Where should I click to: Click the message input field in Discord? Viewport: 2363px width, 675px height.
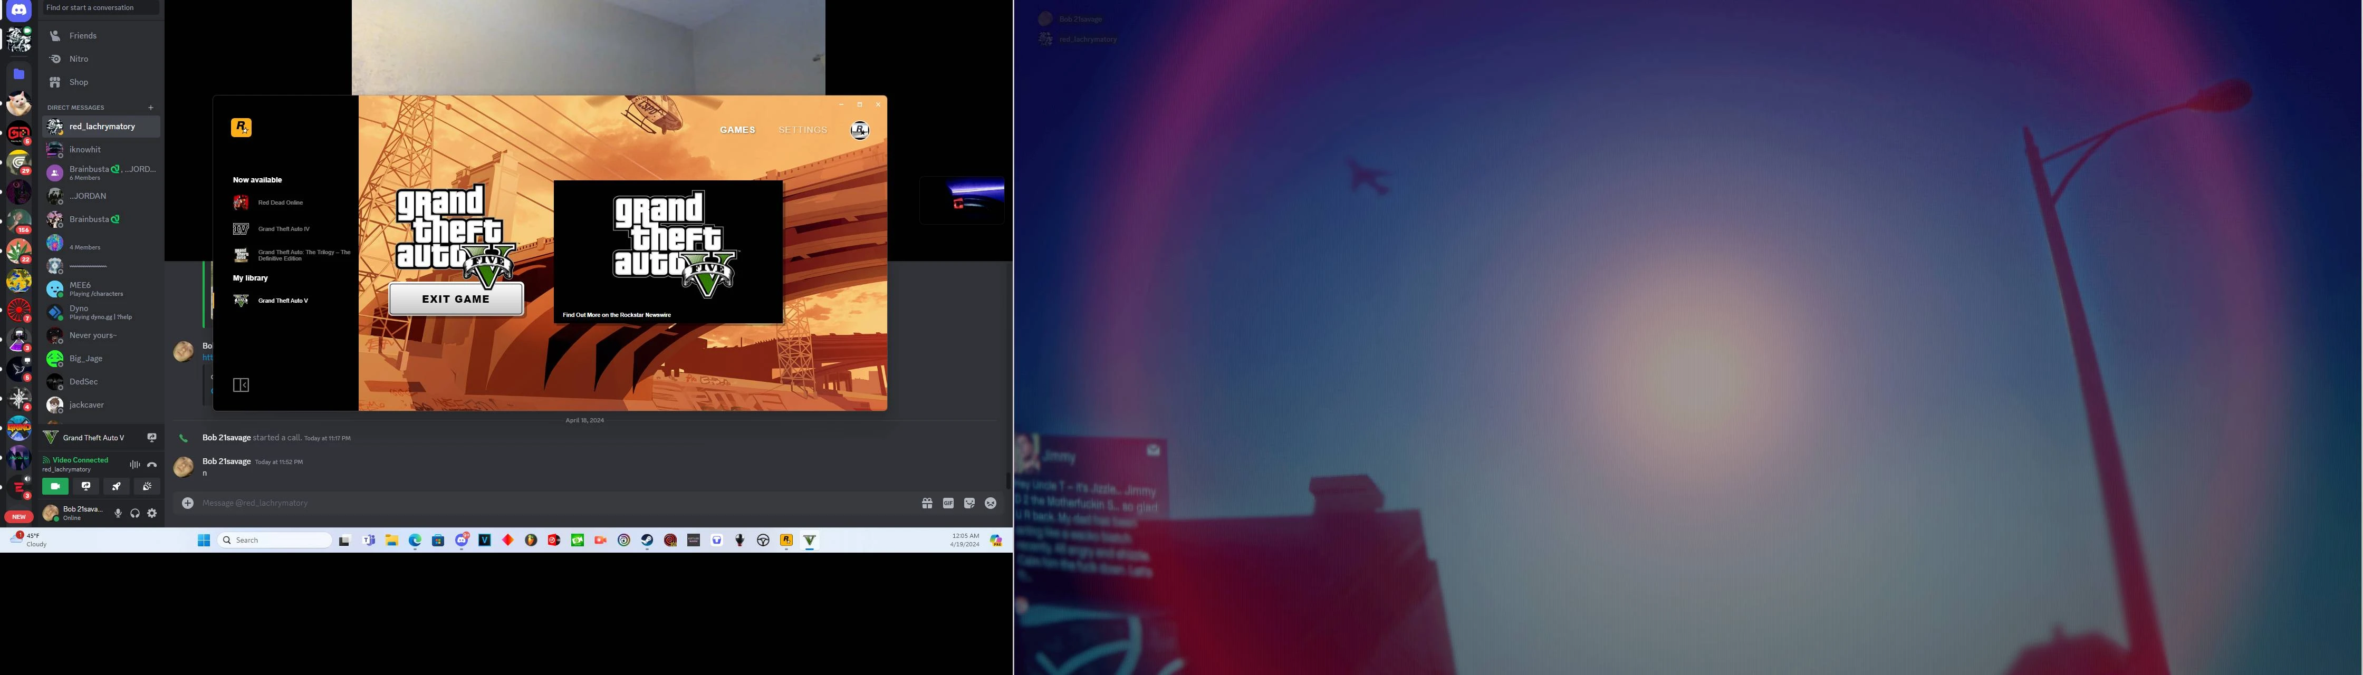coord(588,502)
